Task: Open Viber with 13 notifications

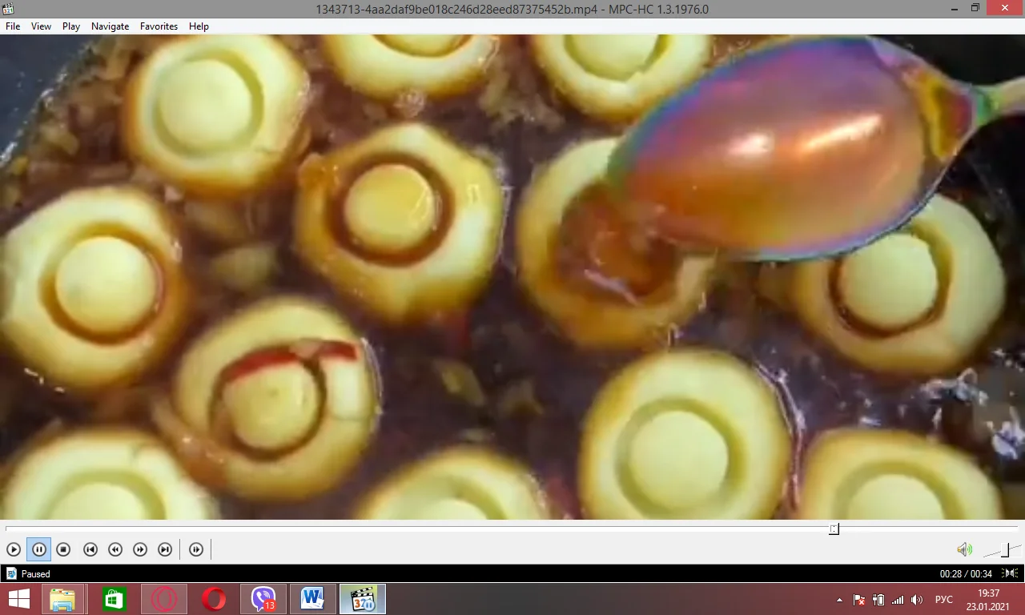Action: coord(263,599)
